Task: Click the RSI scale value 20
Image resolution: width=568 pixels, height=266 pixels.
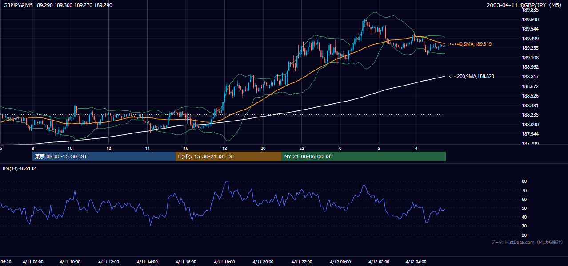Action: tap(524, 235)
